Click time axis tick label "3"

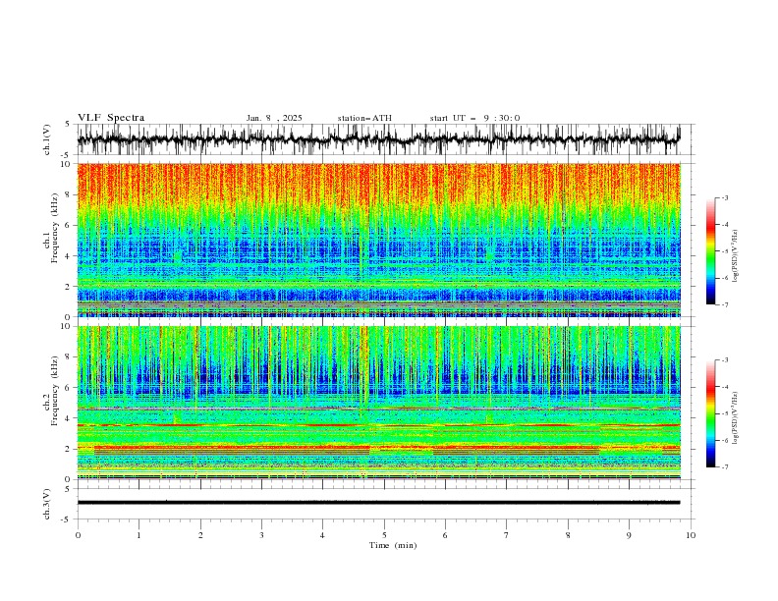pos(261,535)
